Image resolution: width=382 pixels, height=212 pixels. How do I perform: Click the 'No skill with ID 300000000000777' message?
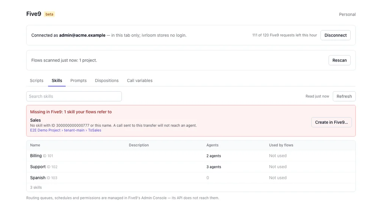[113, 125]
